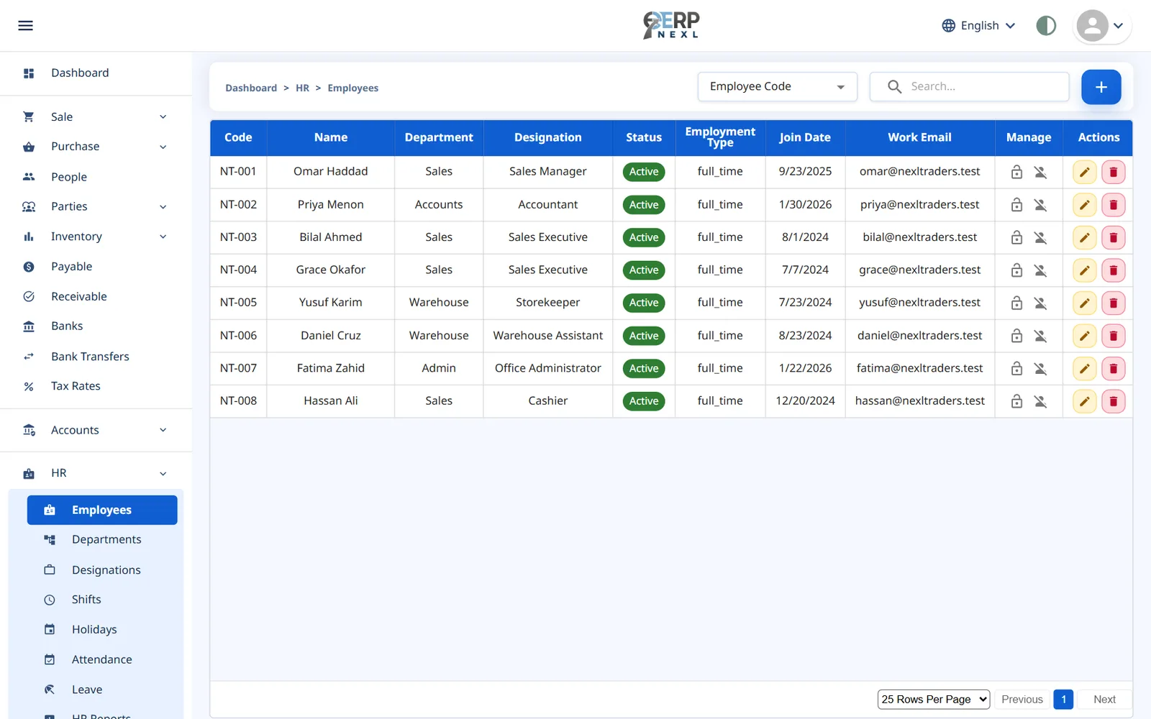
Task: Click the Active status badge for NT-003
Action: click(644, 237)
